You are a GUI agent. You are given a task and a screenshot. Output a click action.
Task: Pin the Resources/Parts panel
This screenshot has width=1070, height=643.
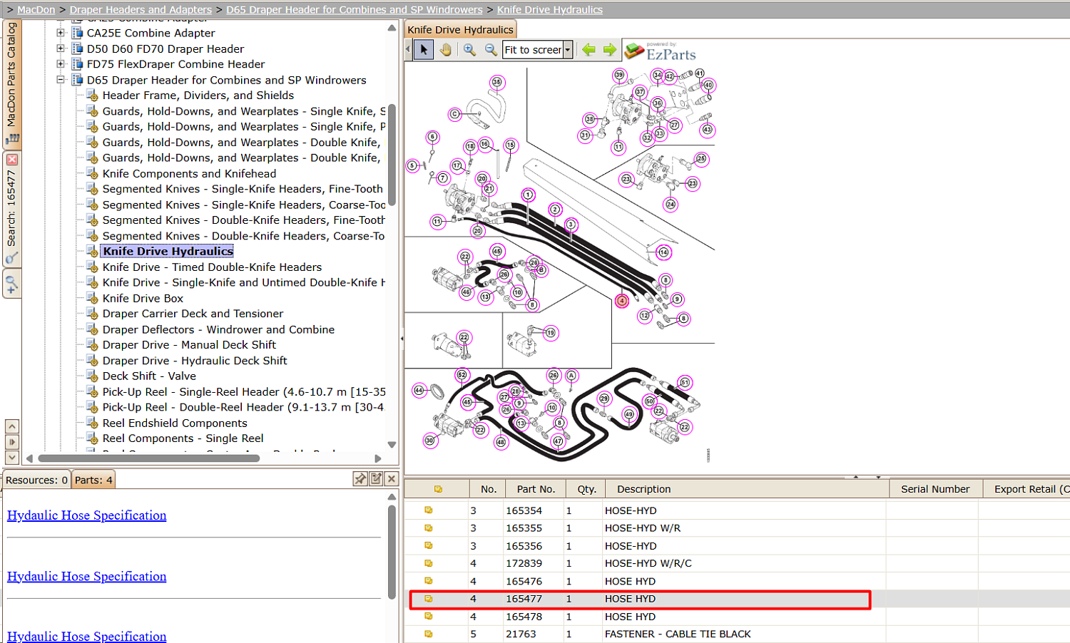tap(360, 479)
